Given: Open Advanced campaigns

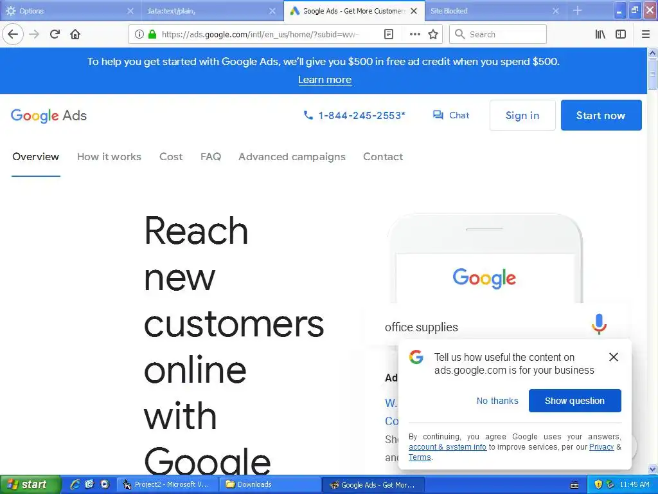Looking at the screenshot, I should 292,157.
